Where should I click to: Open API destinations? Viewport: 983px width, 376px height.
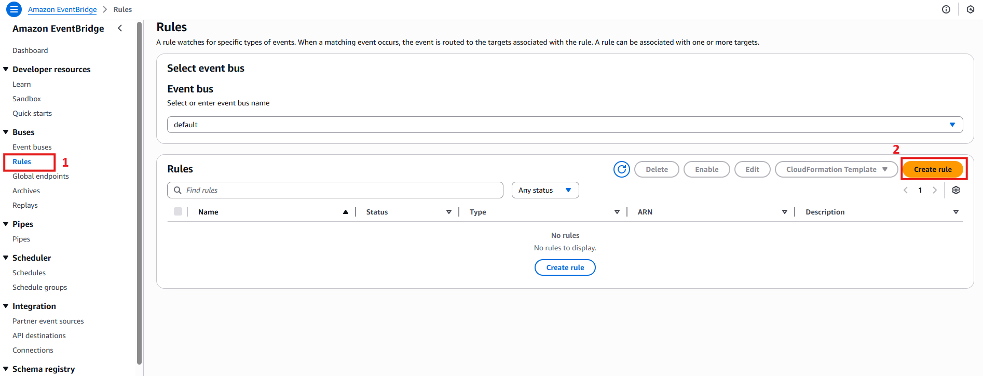39,335
